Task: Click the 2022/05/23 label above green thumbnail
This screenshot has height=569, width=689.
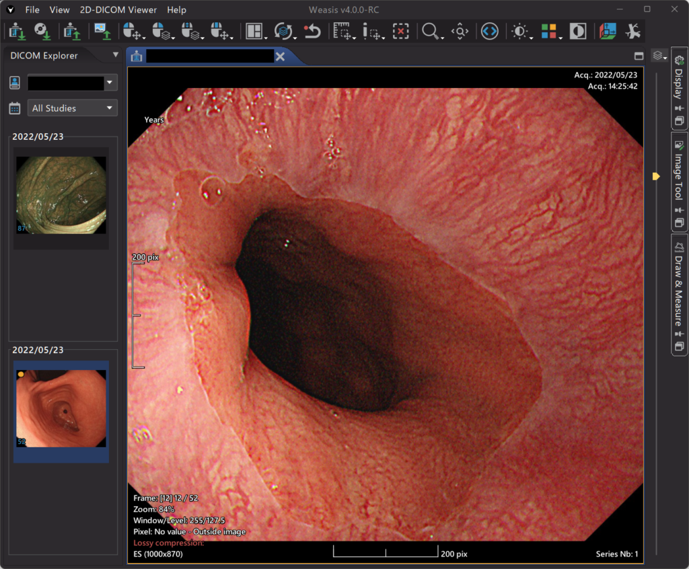Action: tap(38, 137)
